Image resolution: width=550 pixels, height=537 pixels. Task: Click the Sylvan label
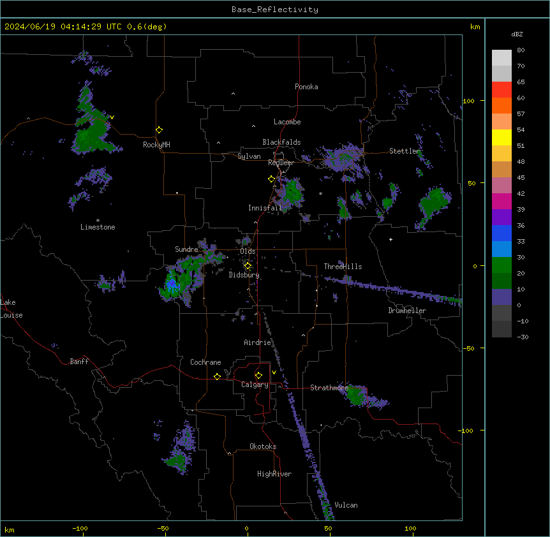[249, 156]
